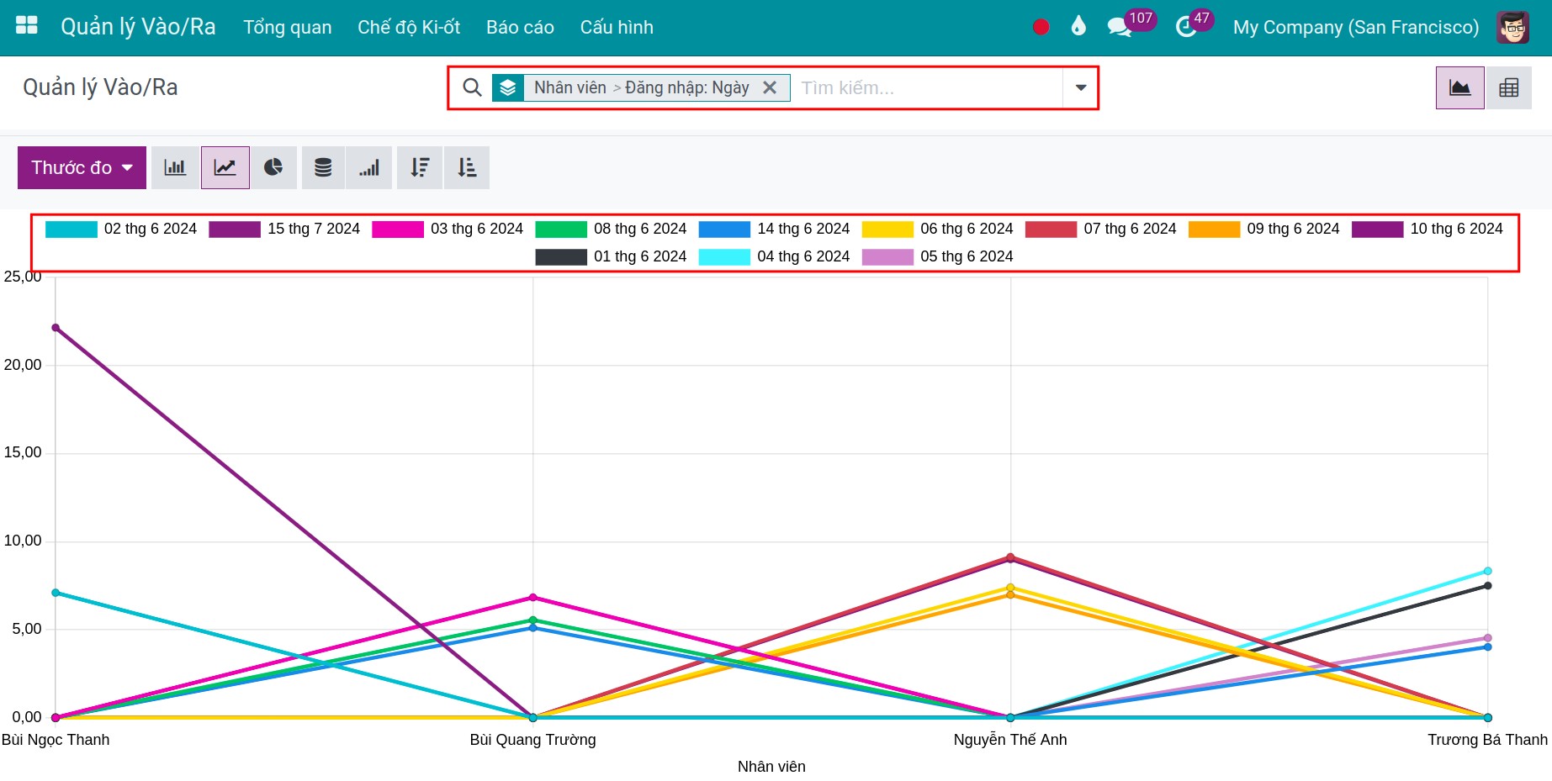Toggle the 09 thg 6 2024 legend entry
This screenshot has height=781, width=1552.
(1263, 230)
